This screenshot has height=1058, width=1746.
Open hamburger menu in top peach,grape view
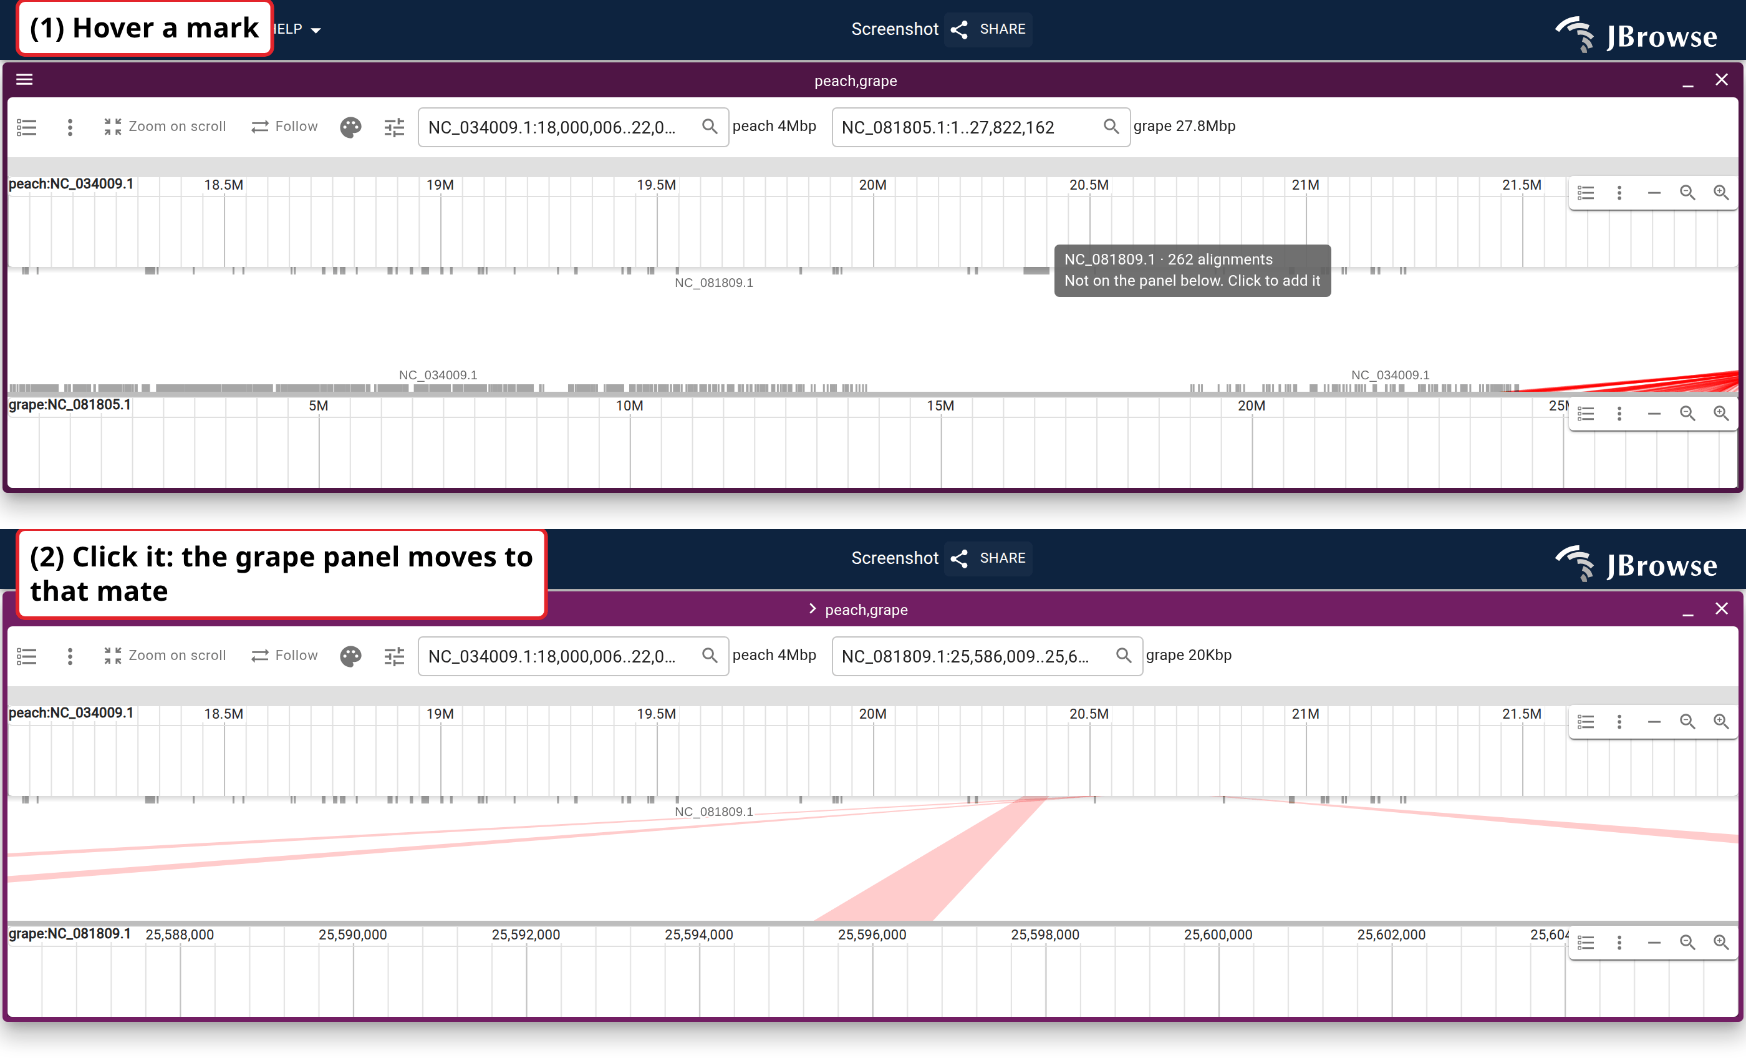25,79
